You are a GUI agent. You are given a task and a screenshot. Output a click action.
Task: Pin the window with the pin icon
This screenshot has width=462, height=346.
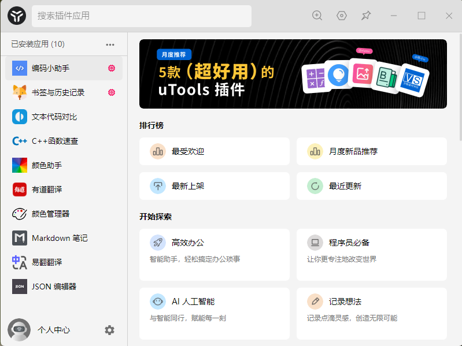(366, 16)
